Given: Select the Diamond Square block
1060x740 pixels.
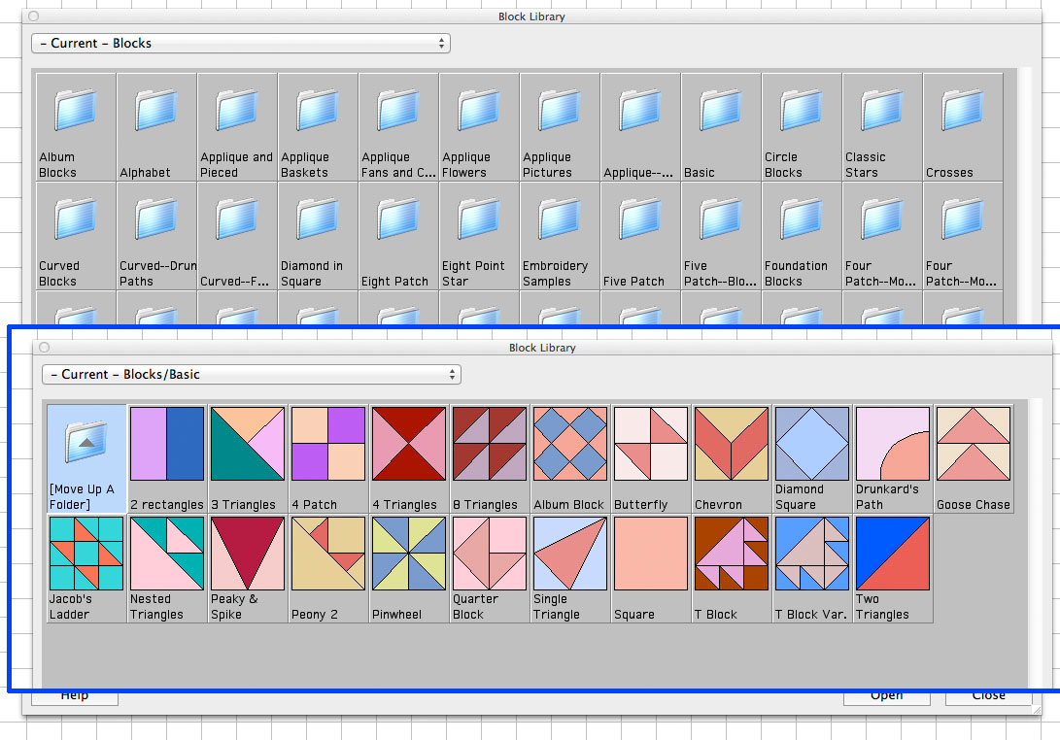Looking at the screenshot, I should [x=812, y=445].
